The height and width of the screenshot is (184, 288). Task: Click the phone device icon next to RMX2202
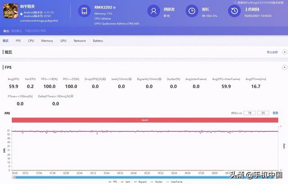84,11
